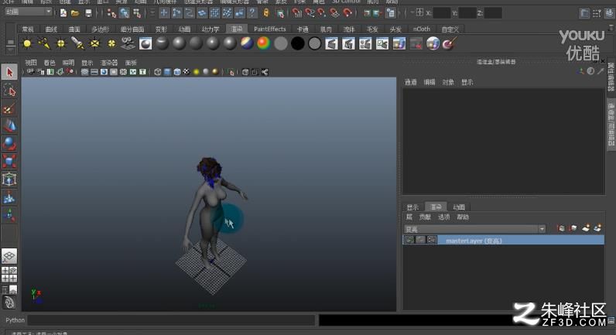Image resolution: width=616 pixels, height=335 pixels.
Task: Toggle wireframe display in viewport toolbar
Action: (x=158, y=72)
